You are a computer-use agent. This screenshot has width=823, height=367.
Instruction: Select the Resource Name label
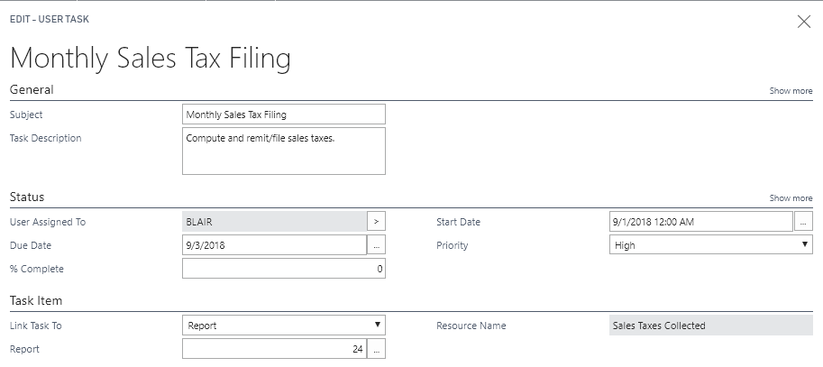pos(471,326)
